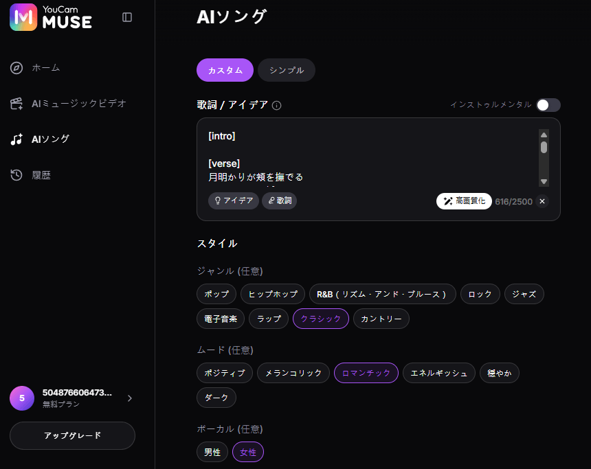Click the compass icon beside ホーム

pyautogui.click(x=16, y=68)
